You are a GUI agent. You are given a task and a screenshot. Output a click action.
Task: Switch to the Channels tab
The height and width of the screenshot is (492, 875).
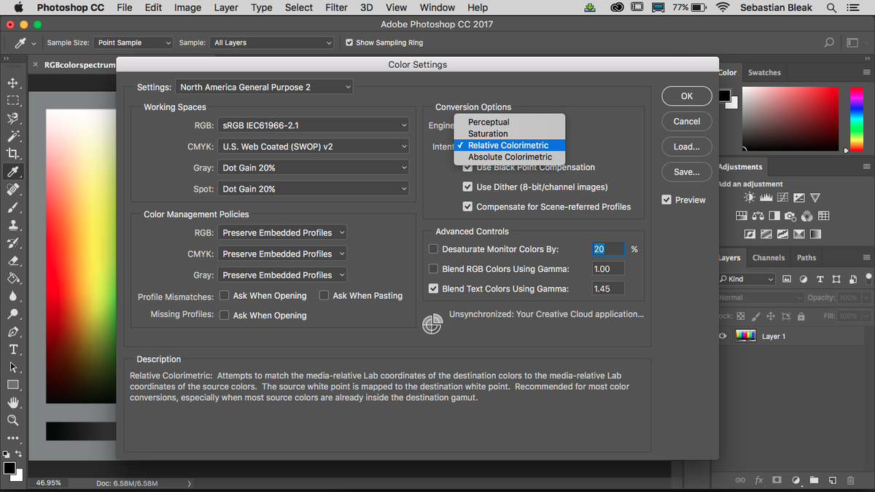(770, 257)
